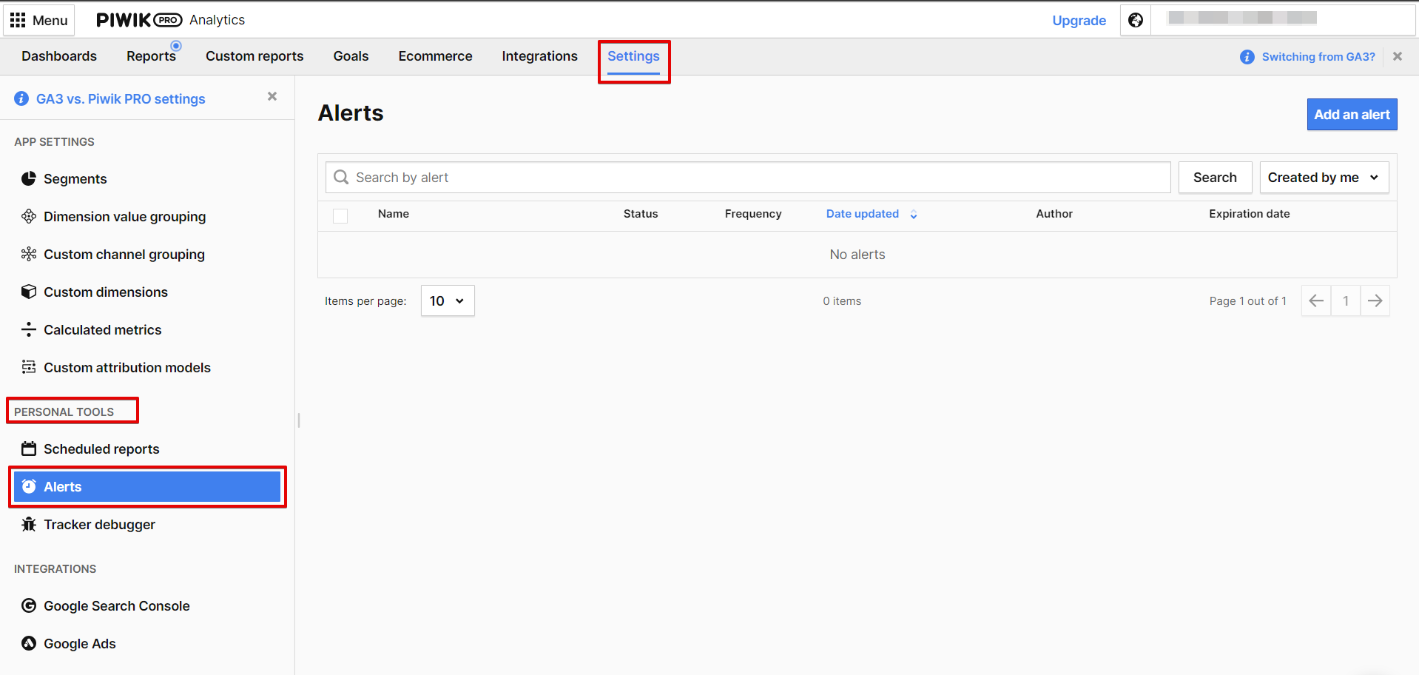The image size is (1419, 675).
Task: Click the Alerts alarm clock icon
Action: 29,486
